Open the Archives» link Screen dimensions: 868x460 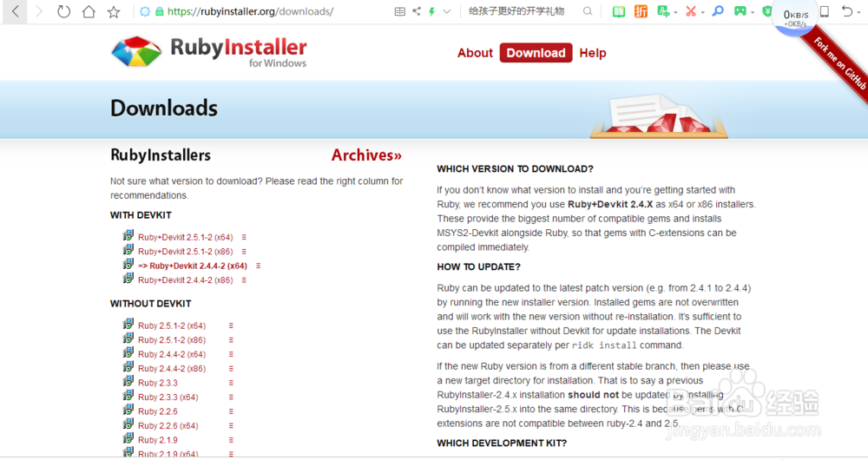(366, 155)
